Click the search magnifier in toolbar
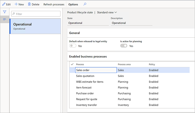The height and width of the screenshot is (113, 195). [x=85, y=4]
